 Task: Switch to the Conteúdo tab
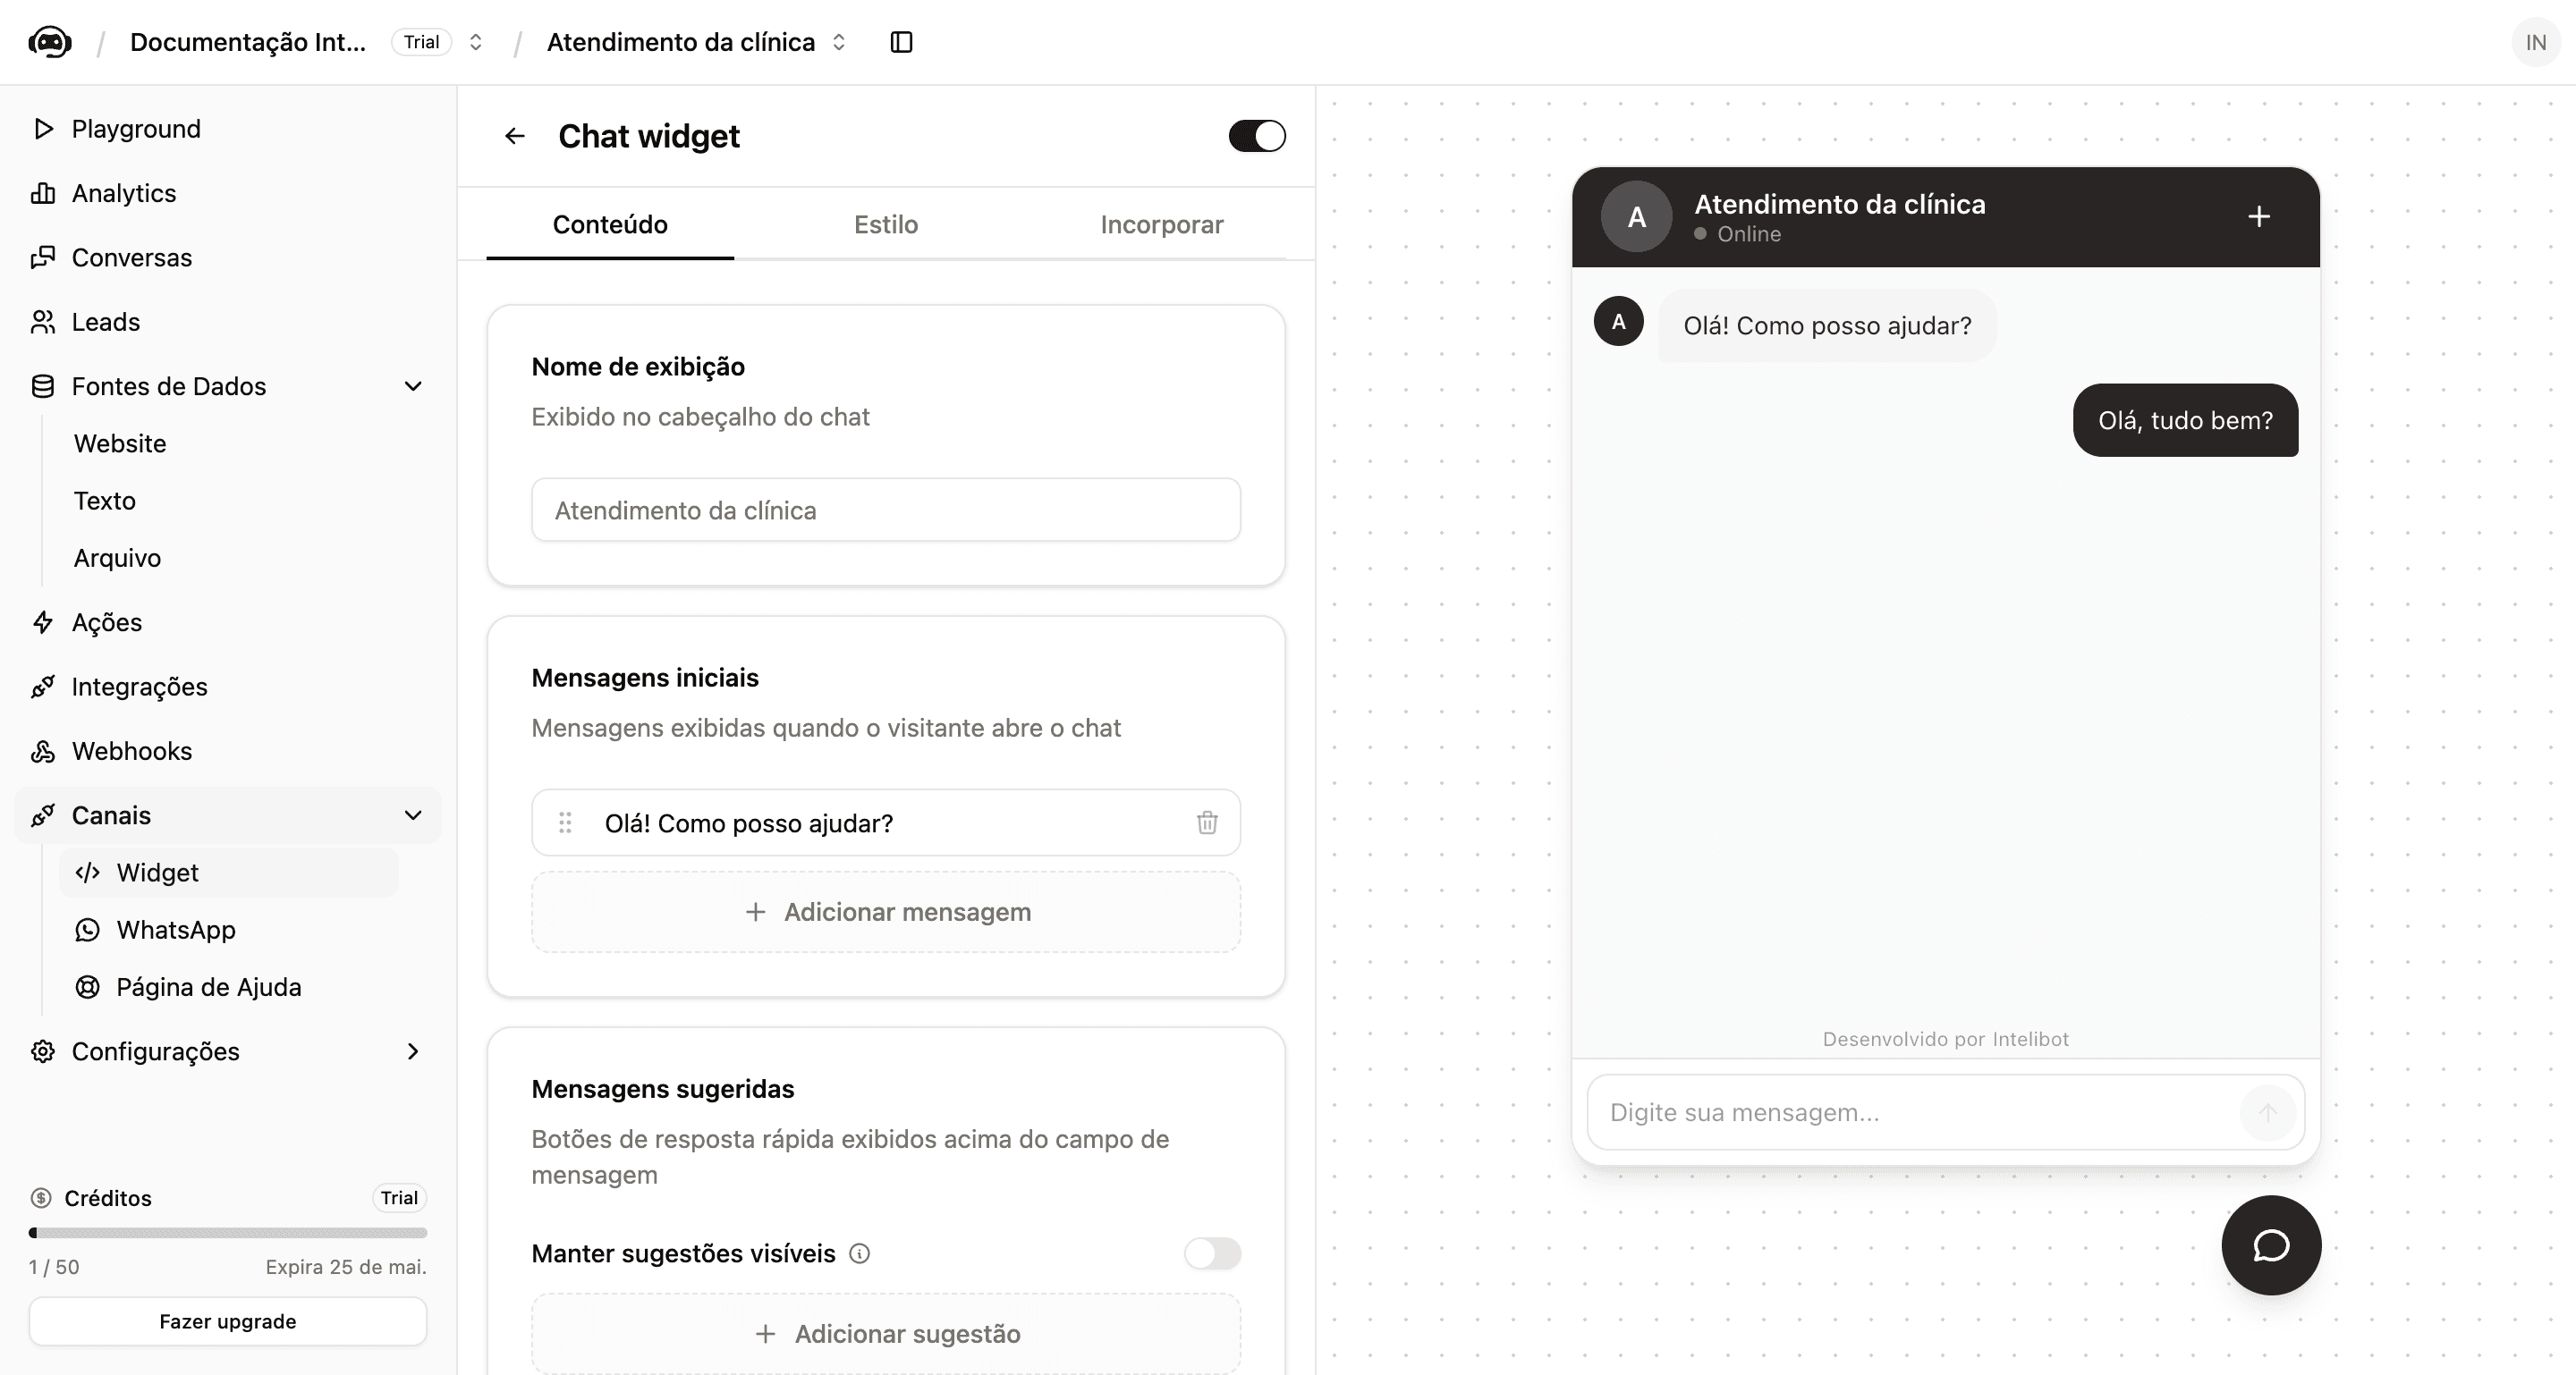tap(610, 224)
